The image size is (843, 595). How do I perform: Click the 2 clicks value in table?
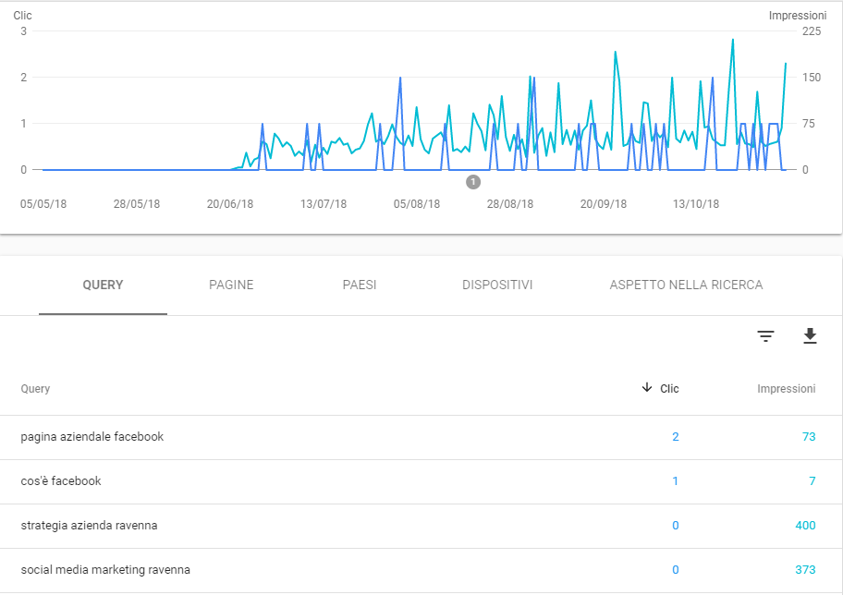tap(675, 437)
